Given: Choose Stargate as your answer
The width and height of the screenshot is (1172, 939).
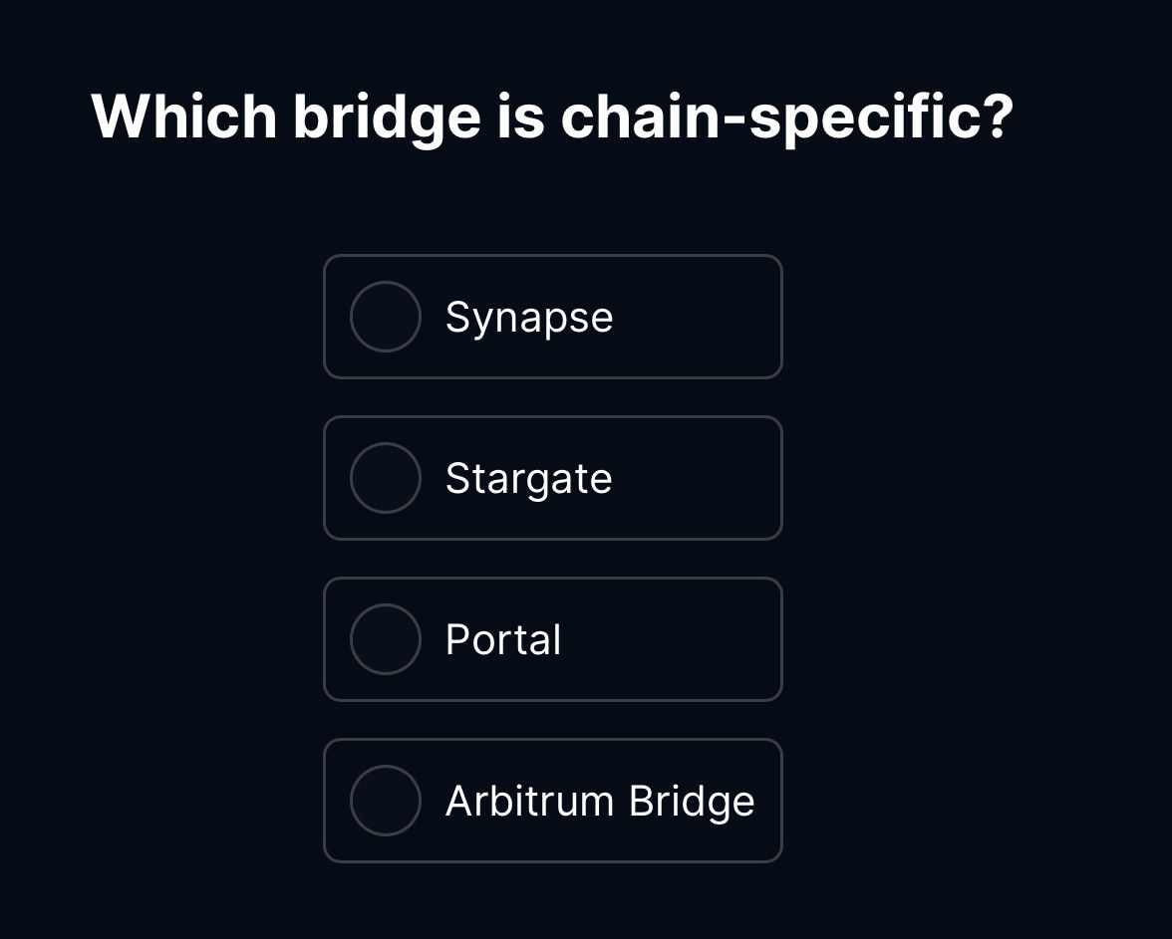Looking at the screenshot, I should [553, 478].
